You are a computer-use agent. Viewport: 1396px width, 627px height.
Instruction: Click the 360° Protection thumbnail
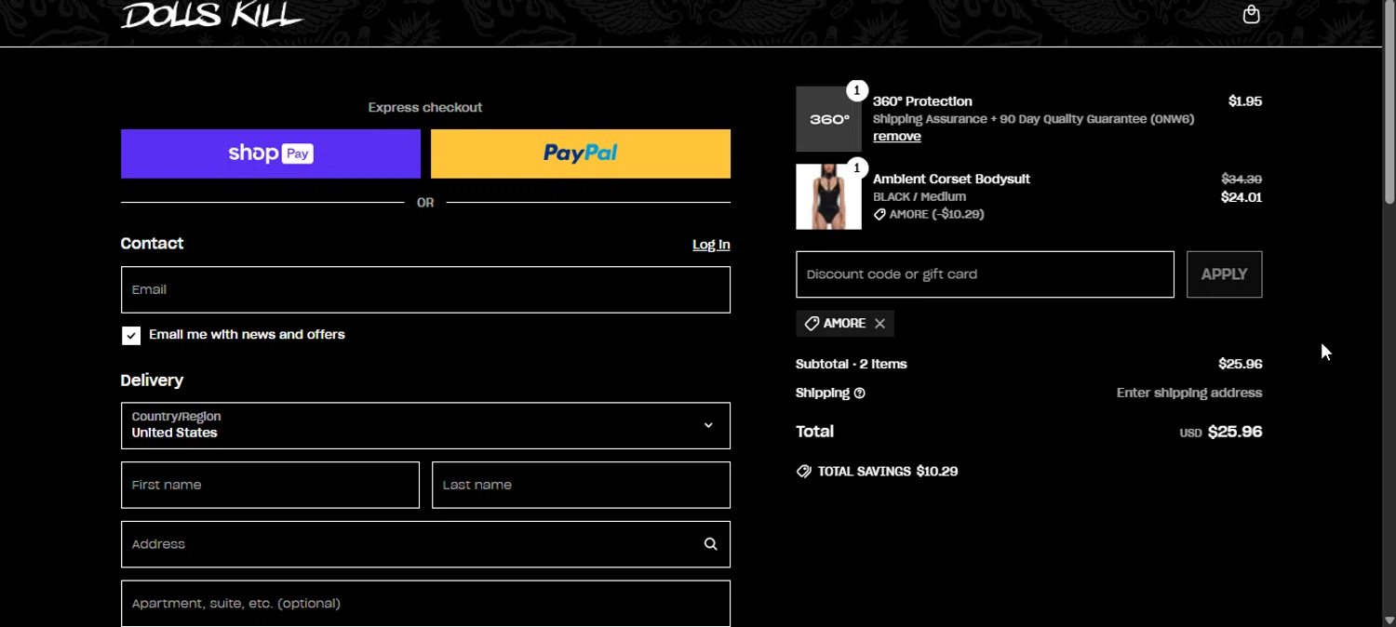828,119
